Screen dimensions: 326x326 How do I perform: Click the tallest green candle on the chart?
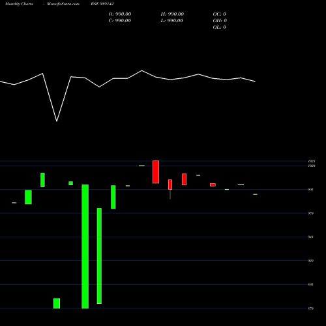[x=85, y=246]
